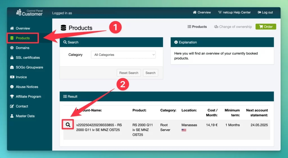Click the Master Data person icon
The height and width of the screenshot is (158, 288).
click(12, 116)
